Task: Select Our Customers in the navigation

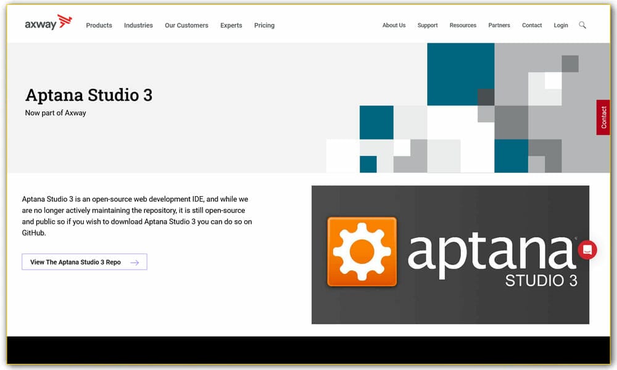Action: (186, 25)
